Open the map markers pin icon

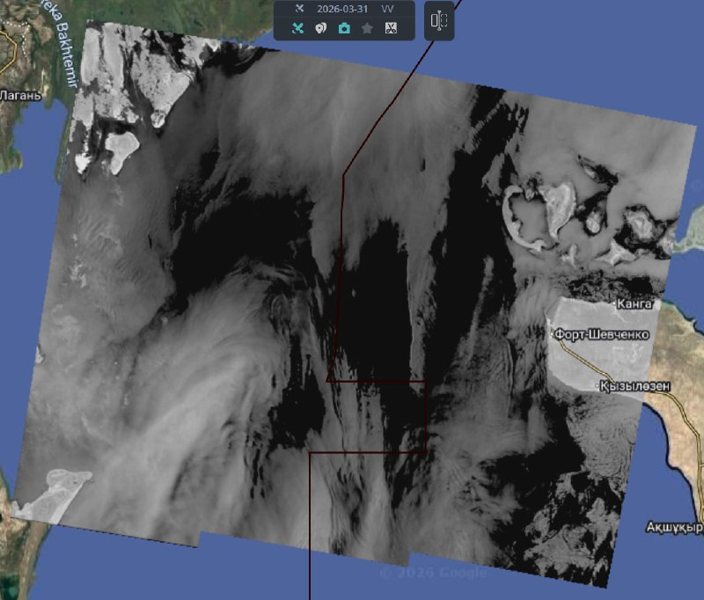pyautogui.click(x=320, y=28)
